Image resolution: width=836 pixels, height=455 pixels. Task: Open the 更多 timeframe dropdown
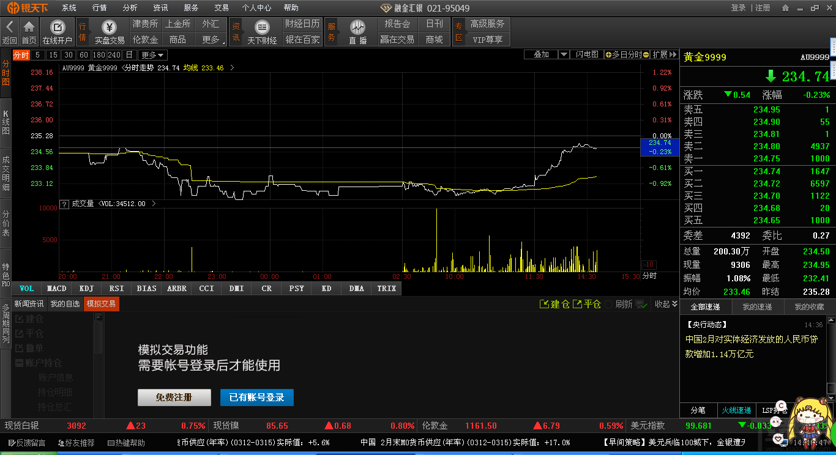153,55
